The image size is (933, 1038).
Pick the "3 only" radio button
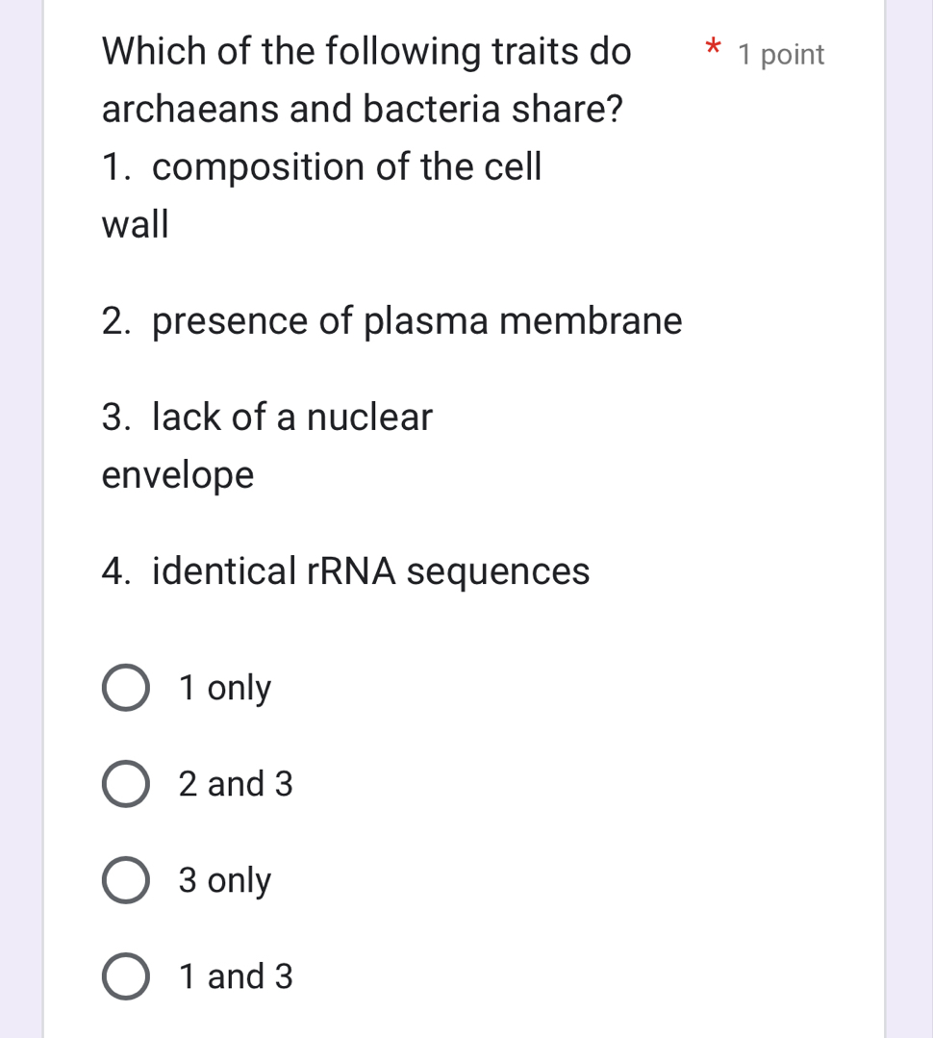(x=125, y=881)
